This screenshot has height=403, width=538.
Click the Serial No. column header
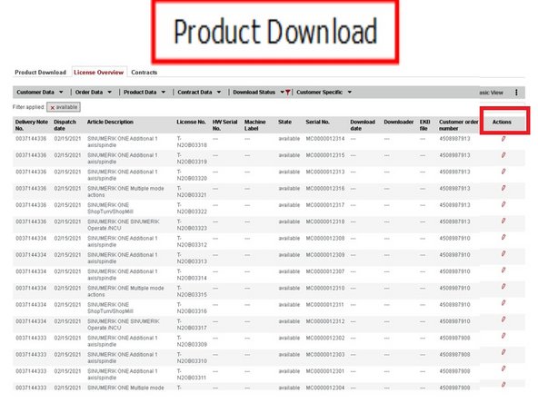[x=317, y=122]
